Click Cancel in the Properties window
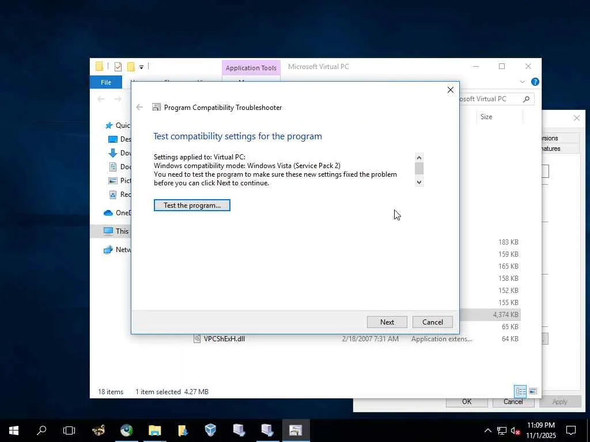The image size is (590, 442). 513,402
